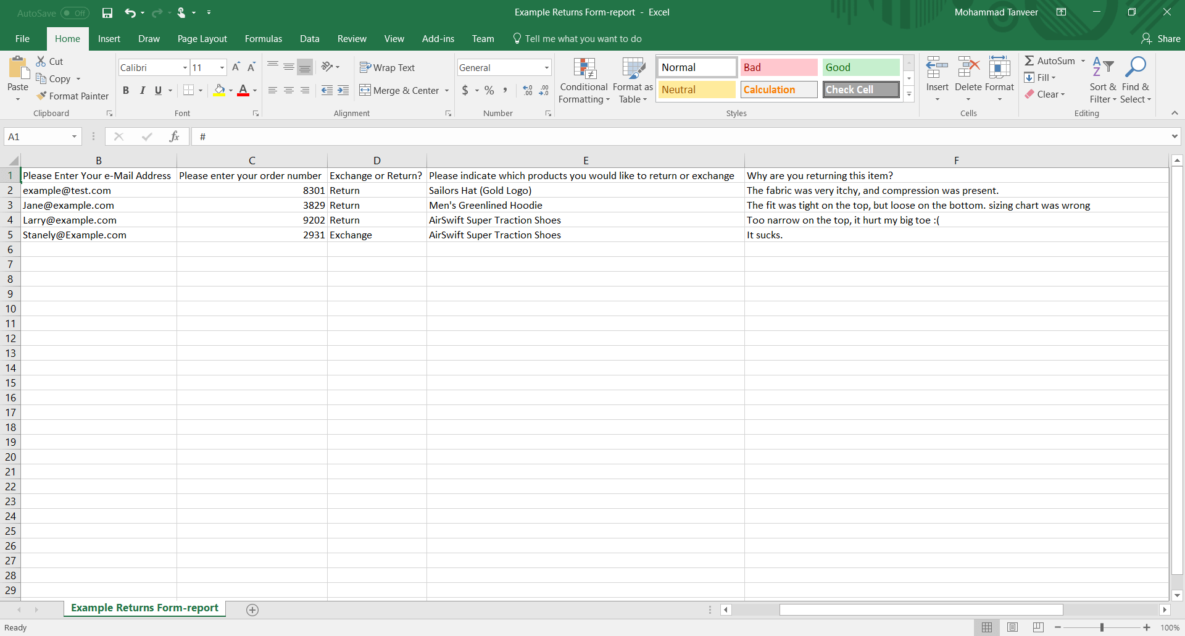
Task: Open the Name Box dropdown arrow
Action: (74, 136)
